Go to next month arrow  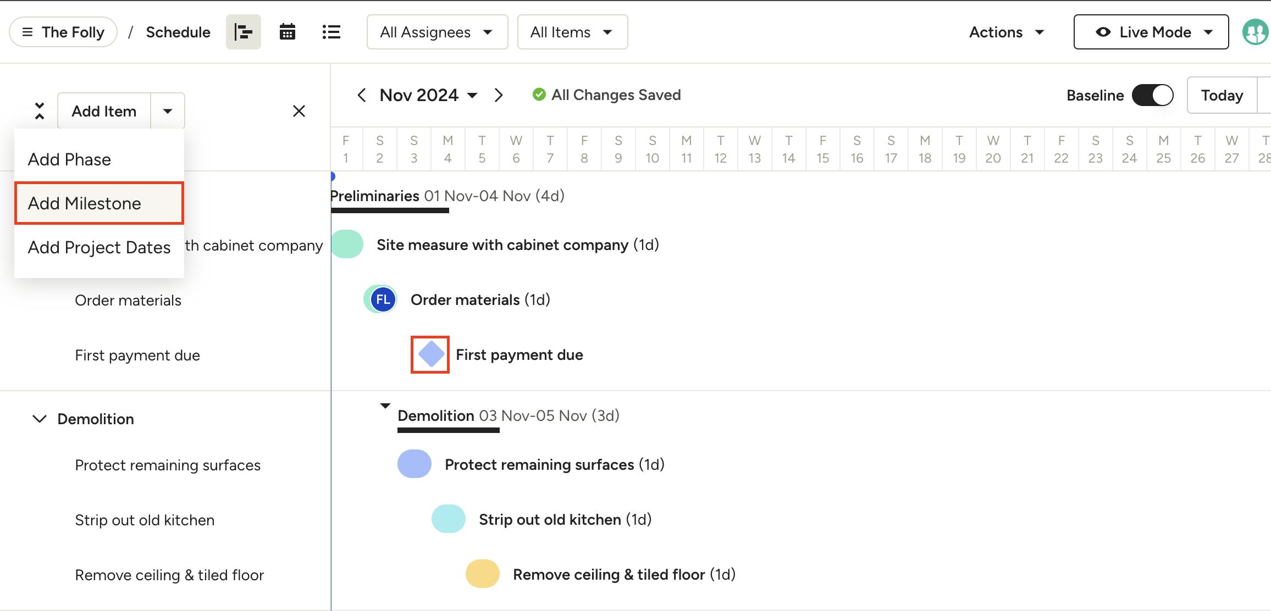[499, 95]
